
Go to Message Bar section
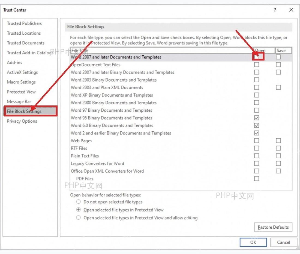pyautogui.click(x=19, y=101)
